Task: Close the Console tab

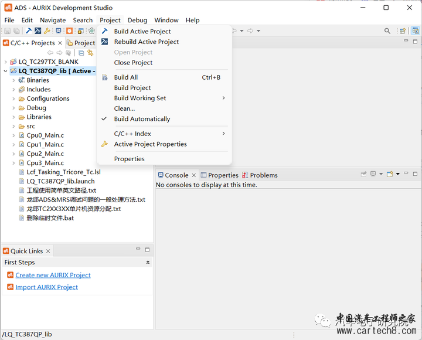Action: (194, 175)
